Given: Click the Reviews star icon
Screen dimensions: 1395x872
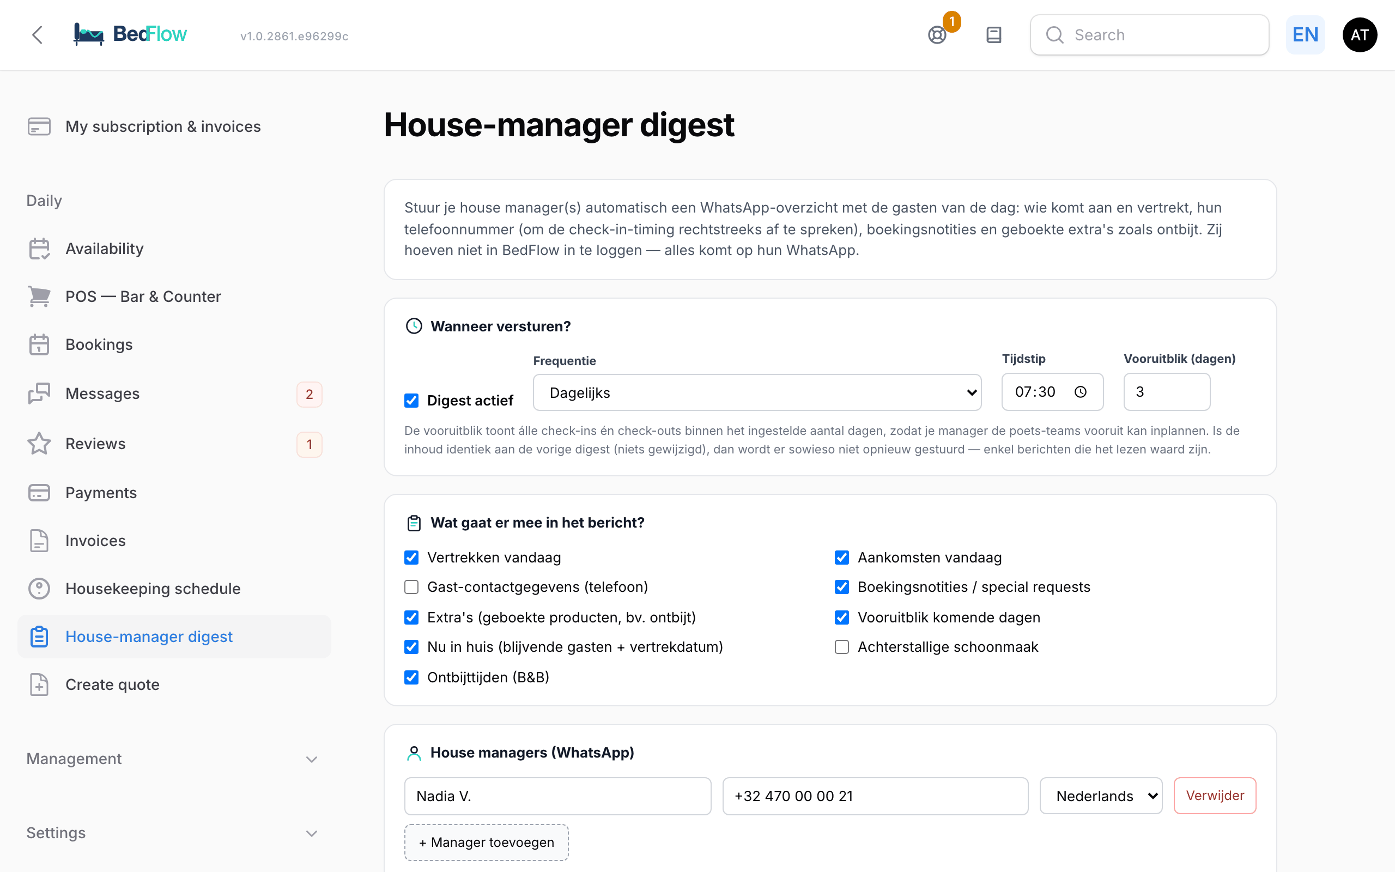Looking at the screenshot, I should [x=39, y=444].
